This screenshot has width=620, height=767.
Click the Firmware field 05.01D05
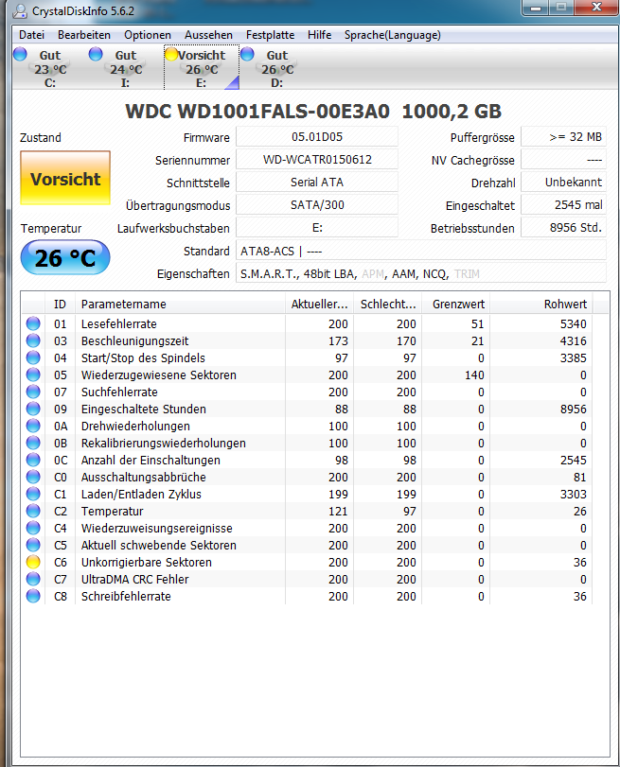(317, 137)
